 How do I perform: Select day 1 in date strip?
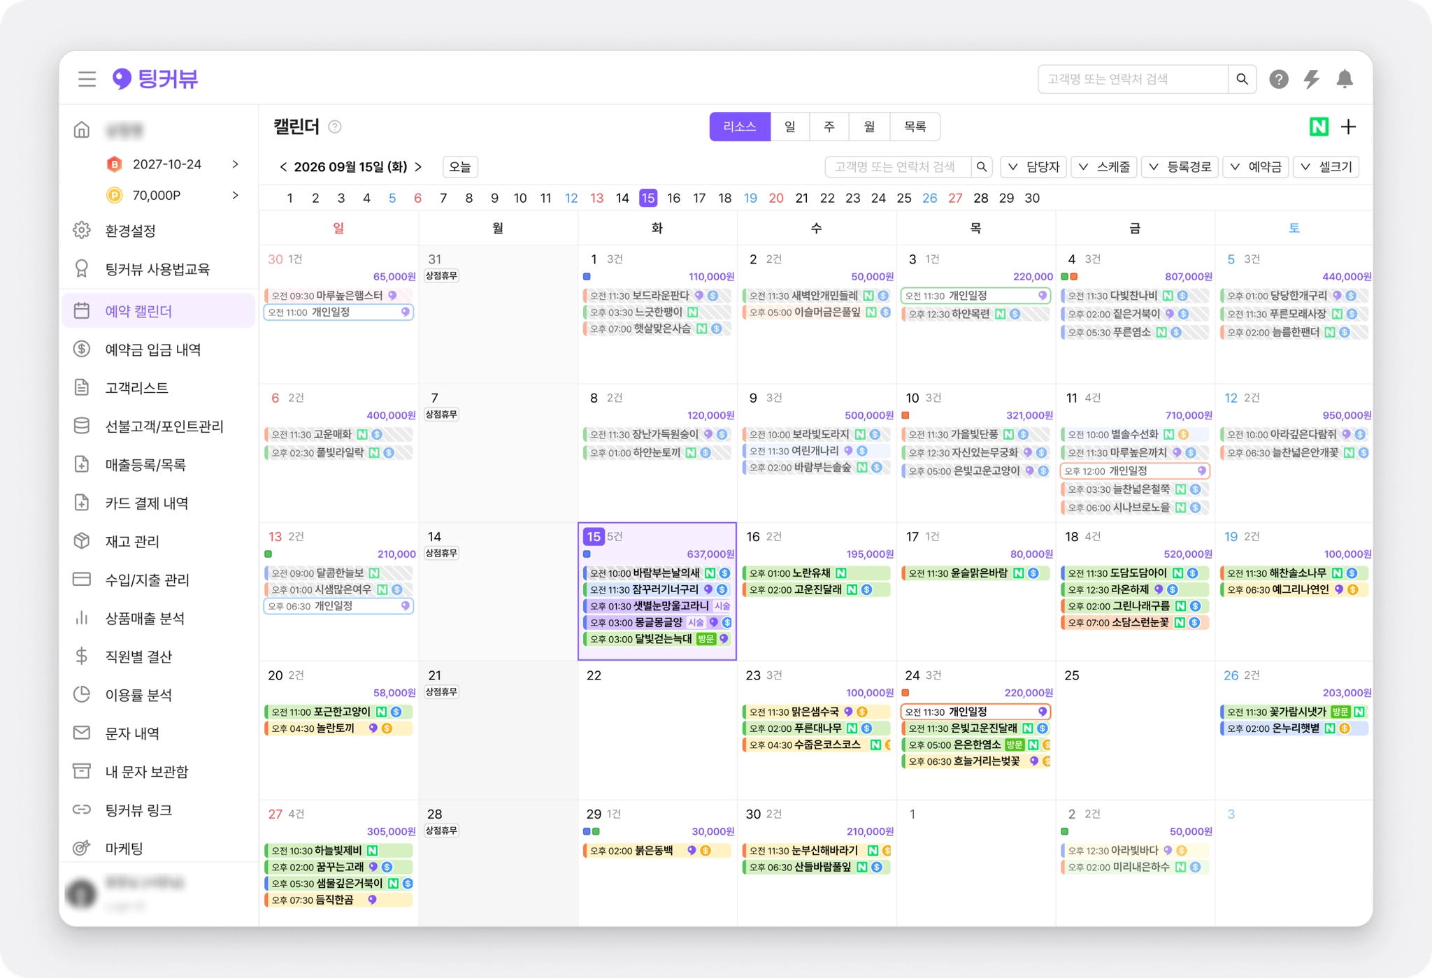point(289,198)
